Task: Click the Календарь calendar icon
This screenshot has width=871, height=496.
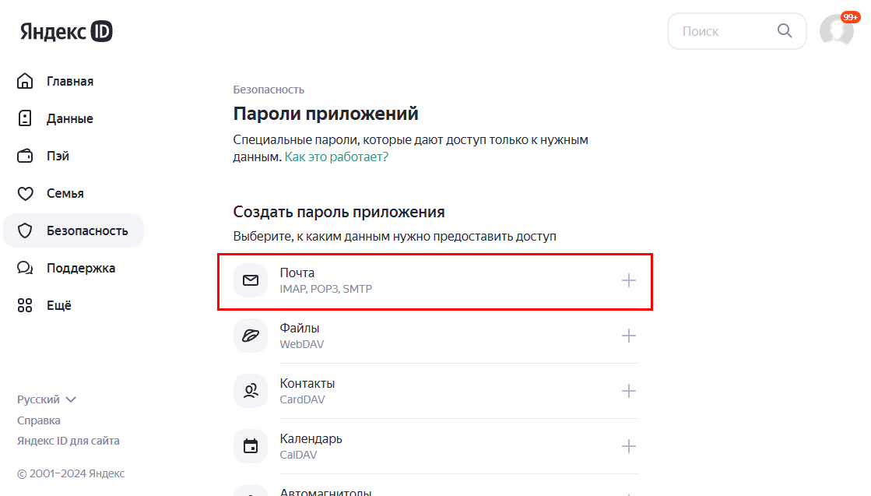Action: coord(251,446)
